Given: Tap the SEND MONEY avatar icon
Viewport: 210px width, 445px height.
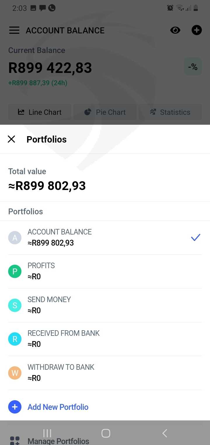Looking at the screenshot, I should tap(15, 305).
